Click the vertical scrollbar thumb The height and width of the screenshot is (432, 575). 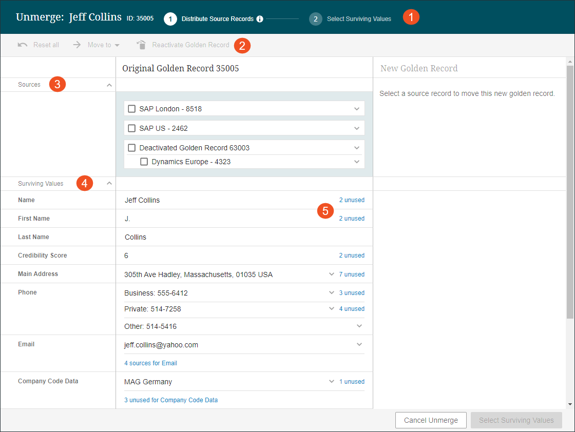tap(570, 190)
